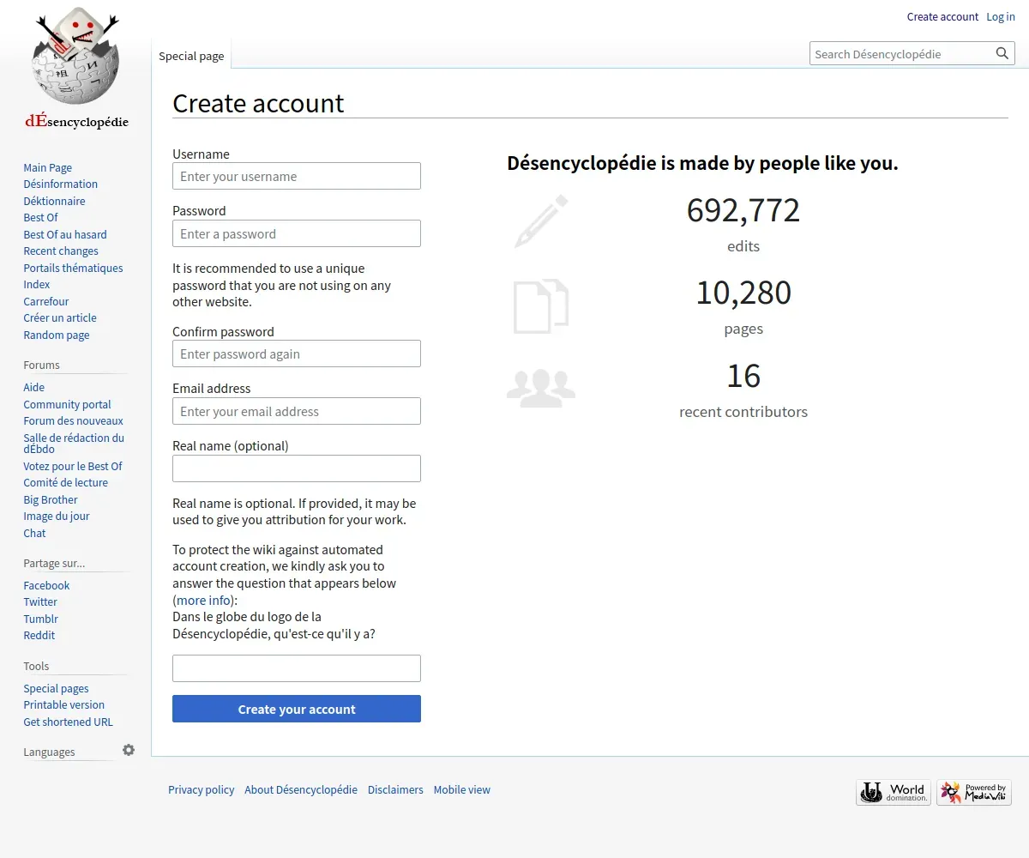Open the Printable version

point(64,704)
